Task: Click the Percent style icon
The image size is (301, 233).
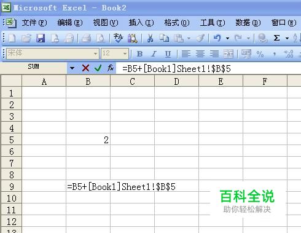Action: click(260, 54)
